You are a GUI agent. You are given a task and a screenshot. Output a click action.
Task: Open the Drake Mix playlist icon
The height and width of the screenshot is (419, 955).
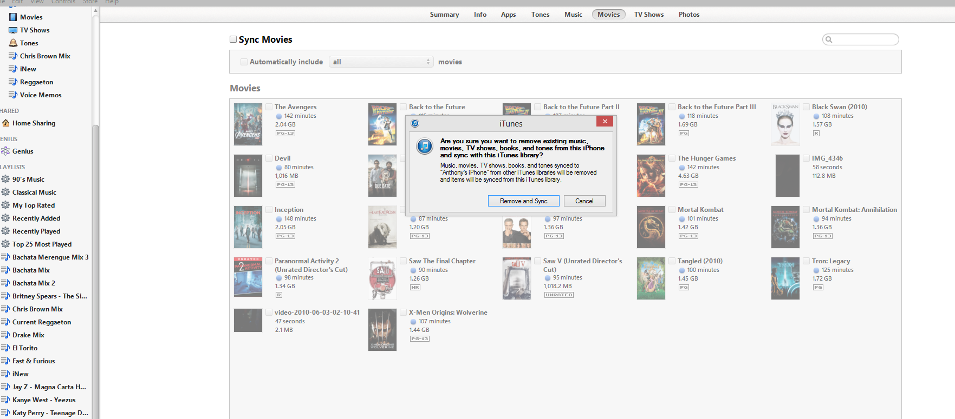pos(5,335)
